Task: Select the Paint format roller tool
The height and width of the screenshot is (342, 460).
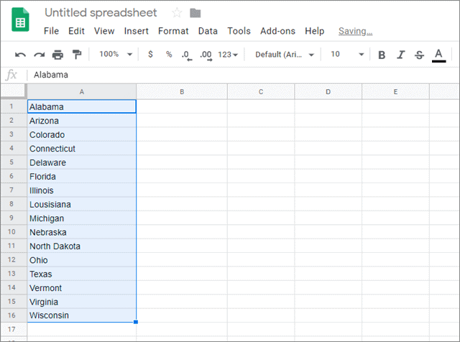Action: pos(76,55)
